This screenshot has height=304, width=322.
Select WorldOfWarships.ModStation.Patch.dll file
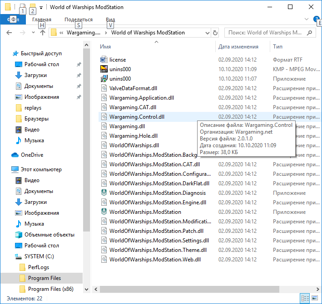coord(156,231)
